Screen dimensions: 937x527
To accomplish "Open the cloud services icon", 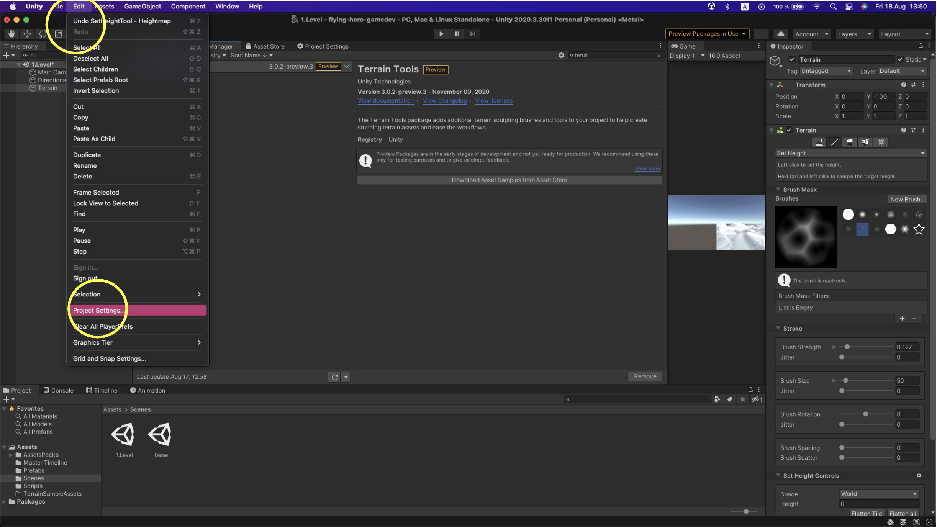I will tap(780, 34).
